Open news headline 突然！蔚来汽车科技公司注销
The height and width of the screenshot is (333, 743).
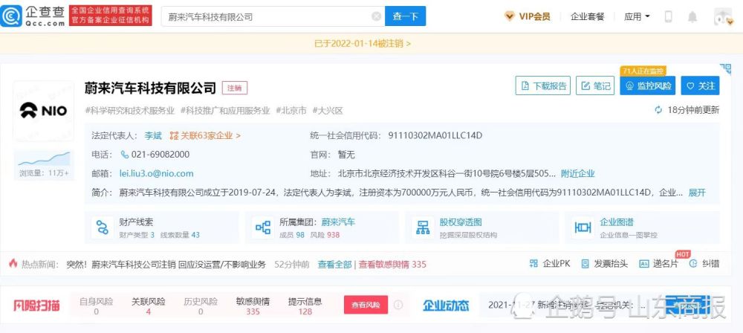[x=166, y=264]
